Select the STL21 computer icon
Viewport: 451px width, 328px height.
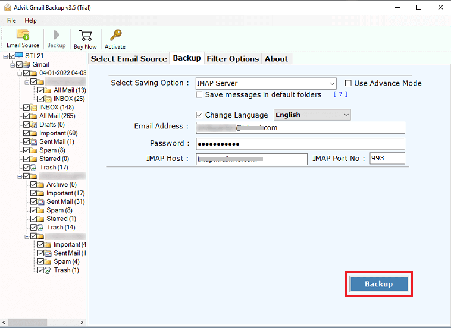pos(19,56)
